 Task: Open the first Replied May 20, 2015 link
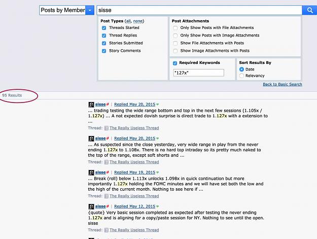(x=134, y=105)
